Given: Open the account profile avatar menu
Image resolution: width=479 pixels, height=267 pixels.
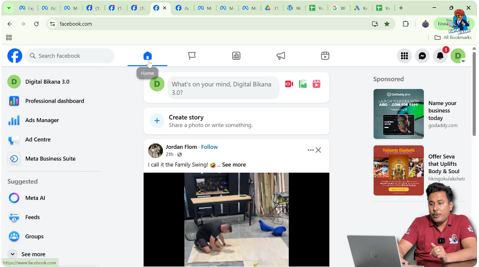Looking at the screenshot, I should pos(458,56).
